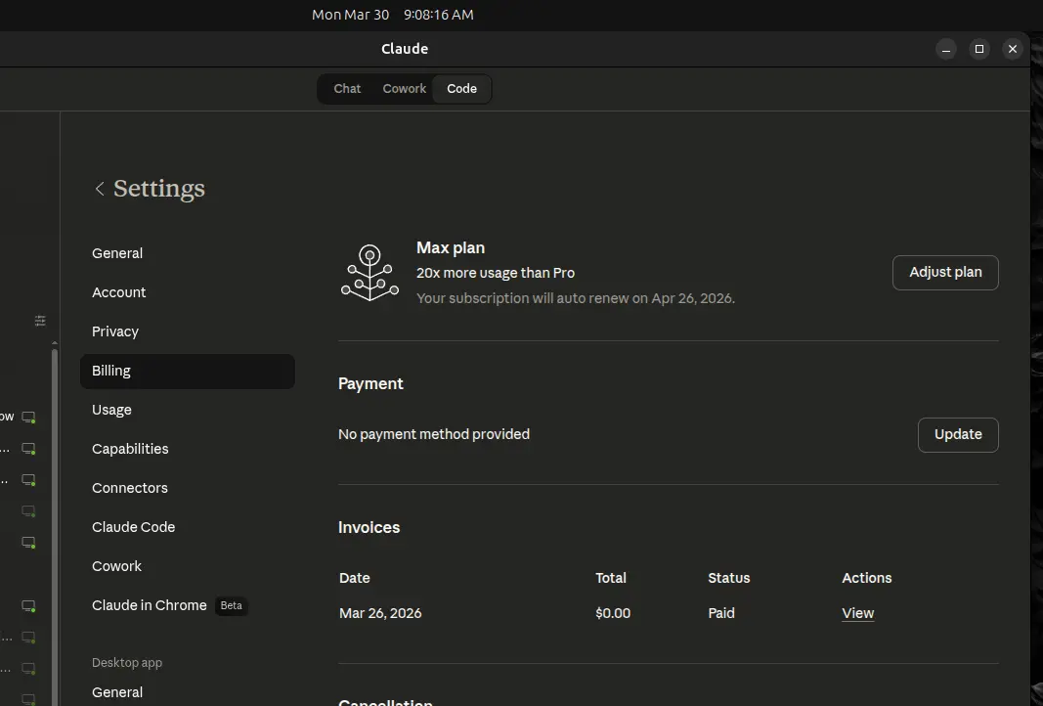Open General settings section
The width and height of the screenshot is (1043, 706).
tap(187, 253)
